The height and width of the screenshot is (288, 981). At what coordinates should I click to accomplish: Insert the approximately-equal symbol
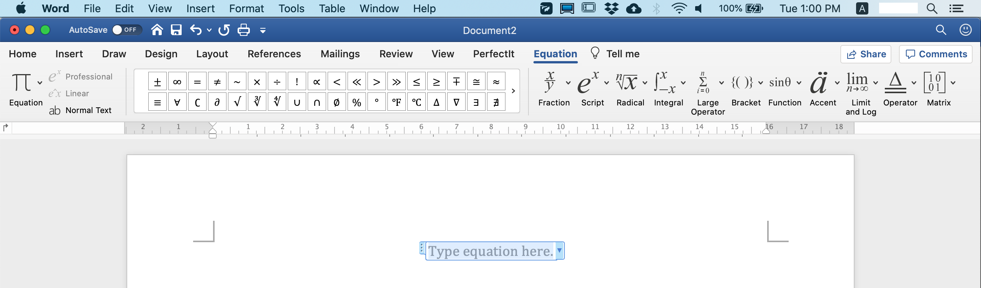click(496, 82)
